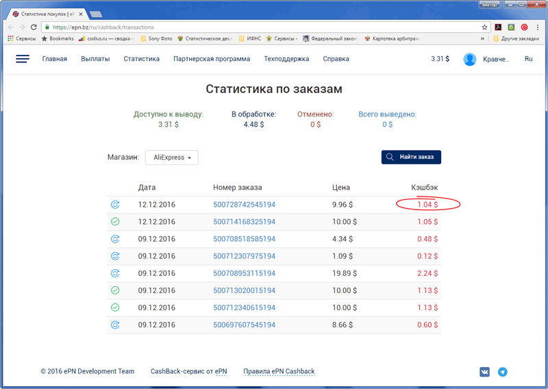
Task: Reload the page with browser refresh icon
Action: coord(34,27)
